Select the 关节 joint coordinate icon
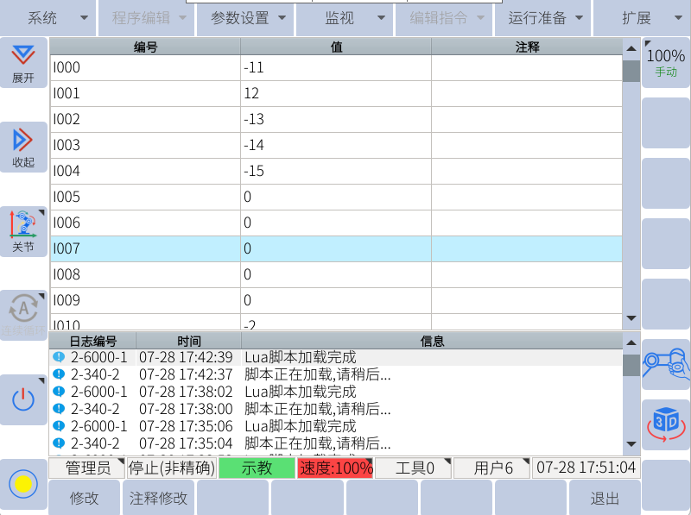 click(23, 230)
